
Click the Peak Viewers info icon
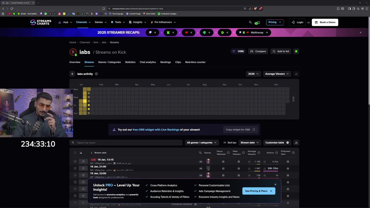click(x=243, y=153)
